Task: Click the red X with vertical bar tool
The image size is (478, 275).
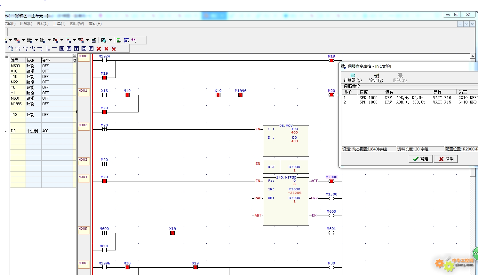Action: [106, 49]
